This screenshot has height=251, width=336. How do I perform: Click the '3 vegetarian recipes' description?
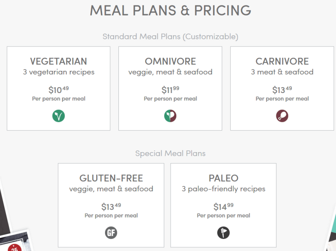point(58,72)
